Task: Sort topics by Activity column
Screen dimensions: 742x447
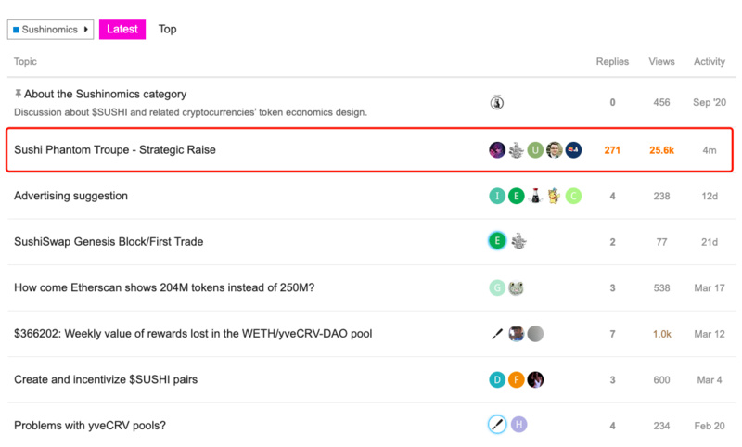Action: pyautogui.click(x=710, y=61)
